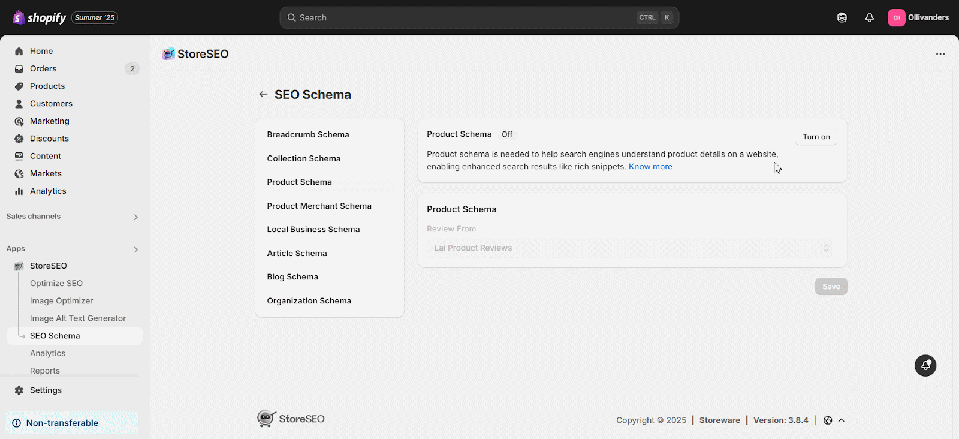Image resolution: width=959 pixels, height=439 pixels.
Task: Click the Orders count badge 2
Action: pyautogui.click(x=132, y=69)
